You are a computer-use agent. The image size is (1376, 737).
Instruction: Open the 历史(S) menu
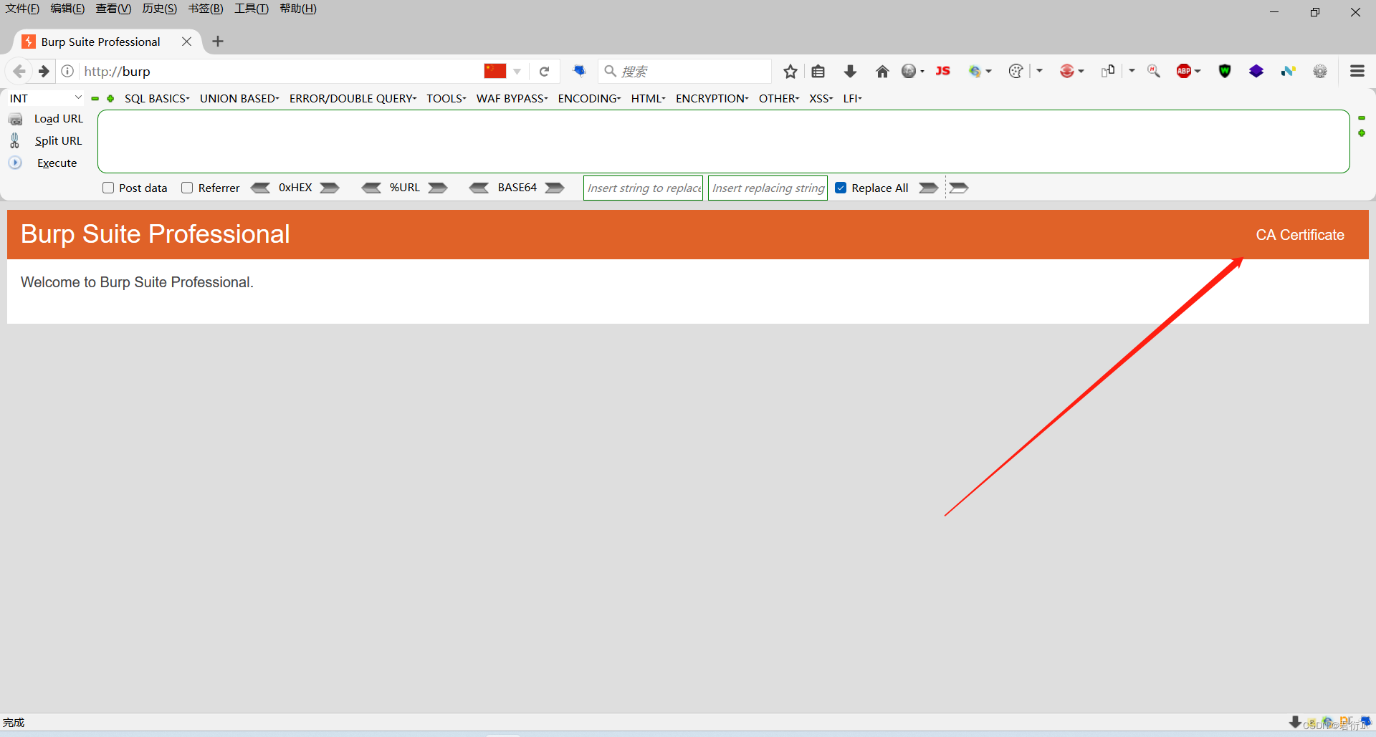159,9
